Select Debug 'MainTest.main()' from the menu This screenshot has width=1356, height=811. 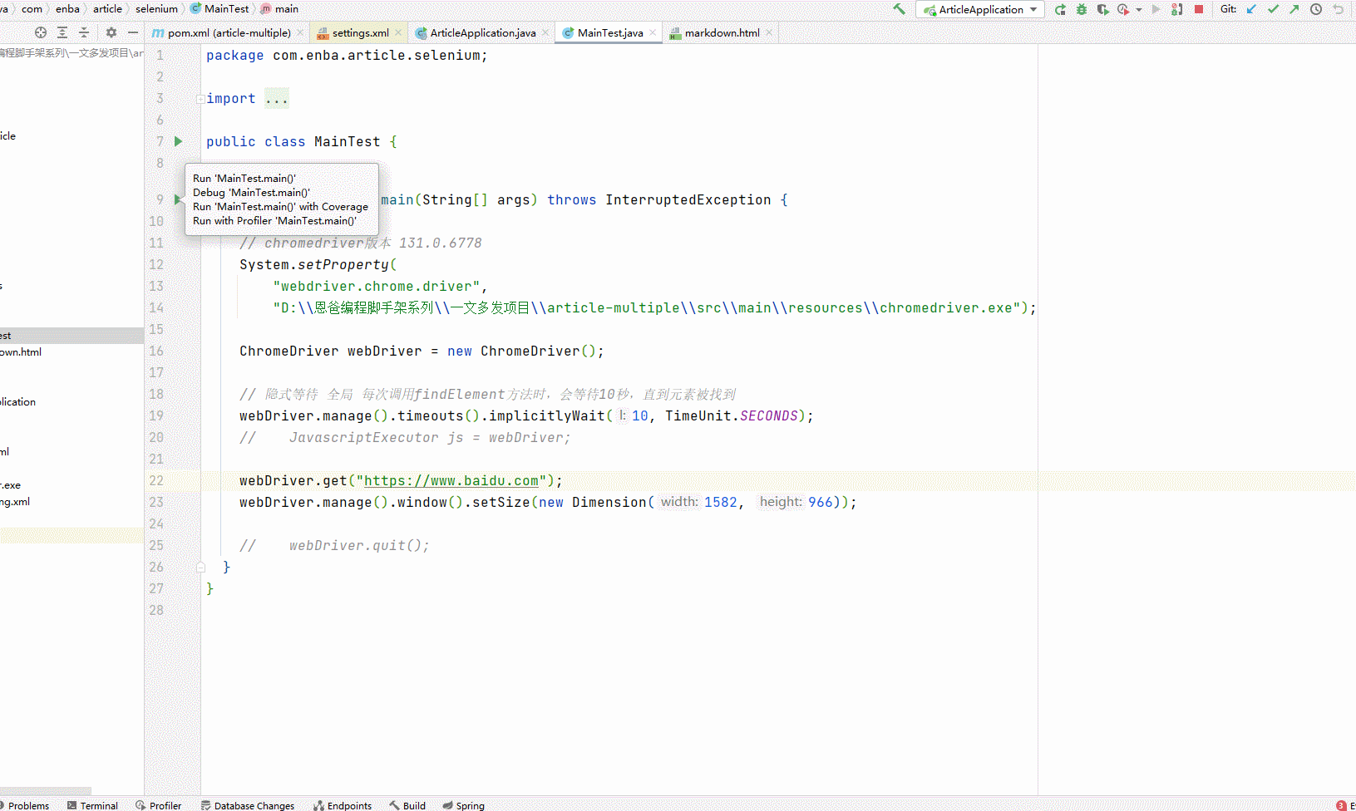pos(250,192)
